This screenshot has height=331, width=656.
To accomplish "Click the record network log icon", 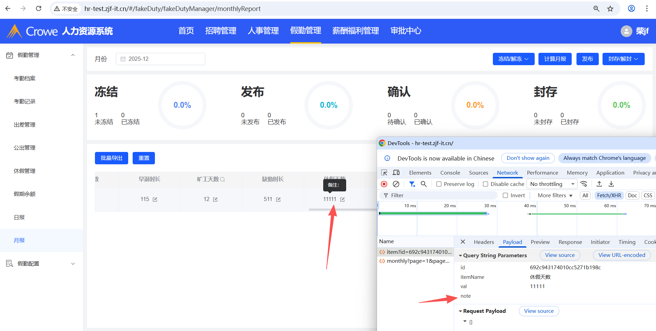I will [x=384, y=184].
